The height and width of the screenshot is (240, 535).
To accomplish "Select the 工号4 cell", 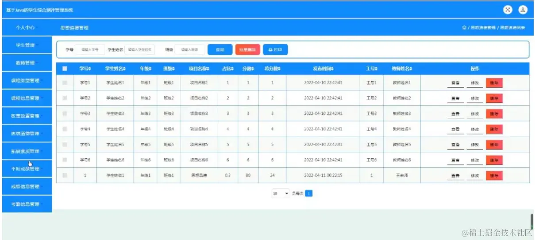I will click(372, 129).
